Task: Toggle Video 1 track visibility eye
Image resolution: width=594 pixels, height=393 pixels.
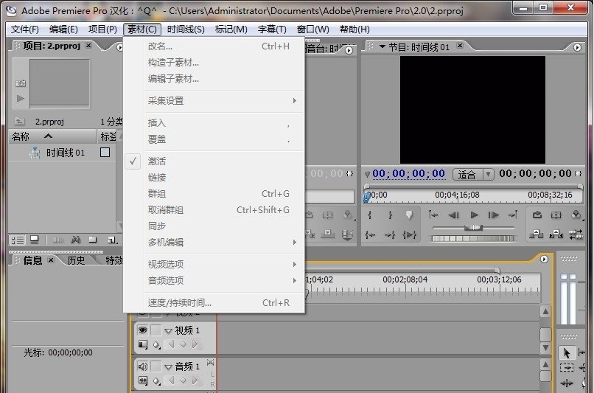Action: 142,330
